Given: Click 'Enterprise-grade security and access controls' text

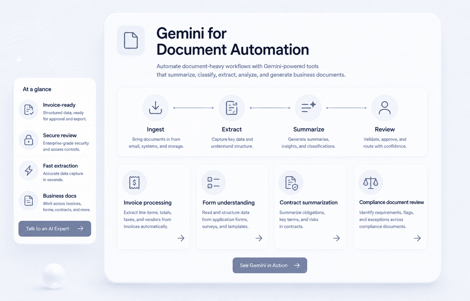Looking at the screenshot, I should (x=66, y=146).
